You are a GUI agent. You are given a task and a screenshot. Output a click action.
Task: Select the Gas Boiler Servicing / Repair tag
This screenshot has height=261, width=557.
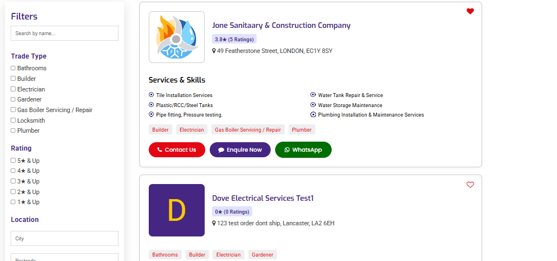(x=248, y=129)
